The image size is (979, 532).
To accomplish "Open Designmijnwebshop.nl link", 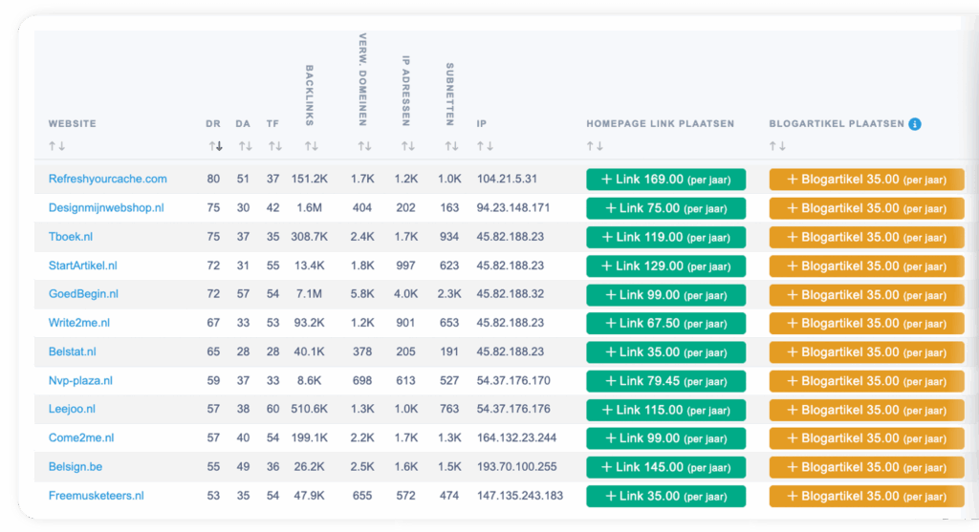I will (106, 207).
